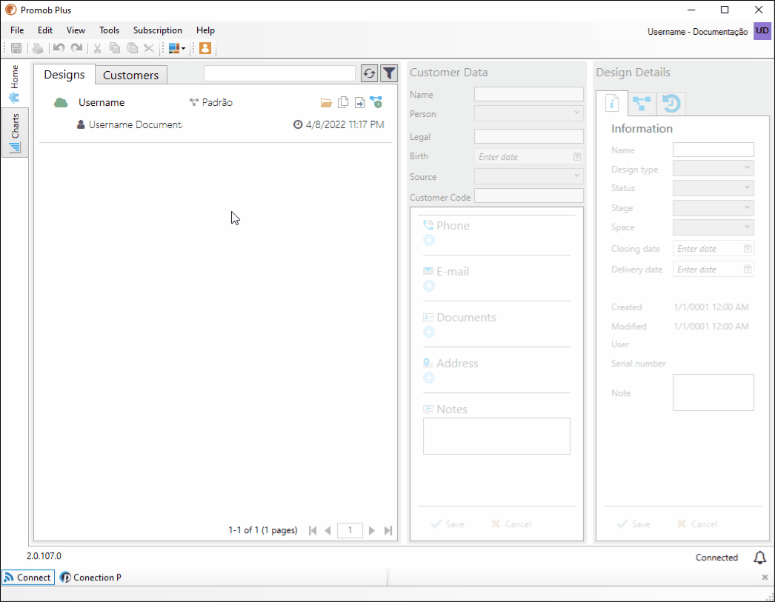Viewport: 775px width, 602px height.
Task: Select the history tab in Design Details
Action: coord(671,103)
